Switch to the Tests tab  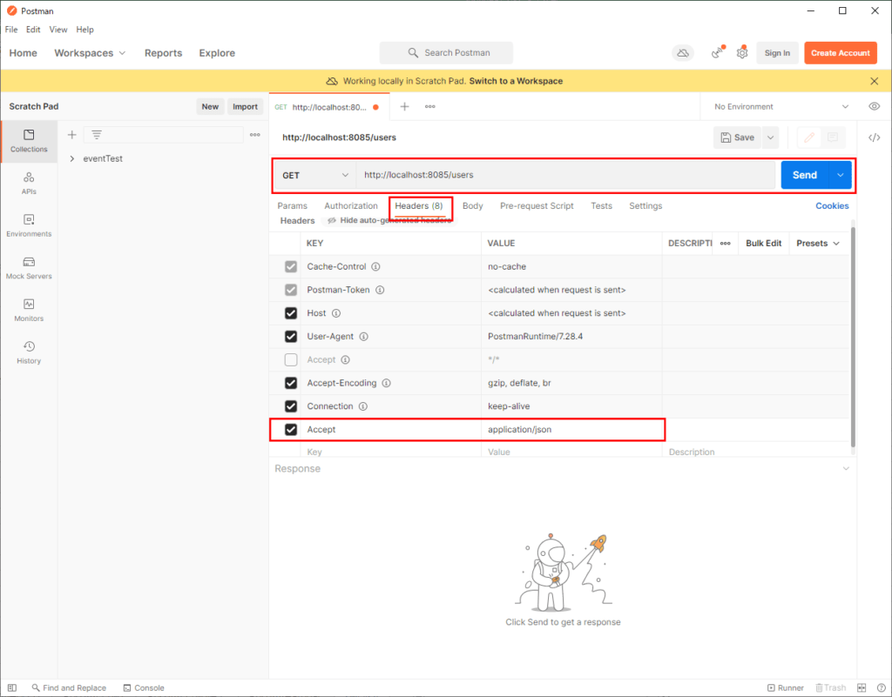(x=601, y=205)
